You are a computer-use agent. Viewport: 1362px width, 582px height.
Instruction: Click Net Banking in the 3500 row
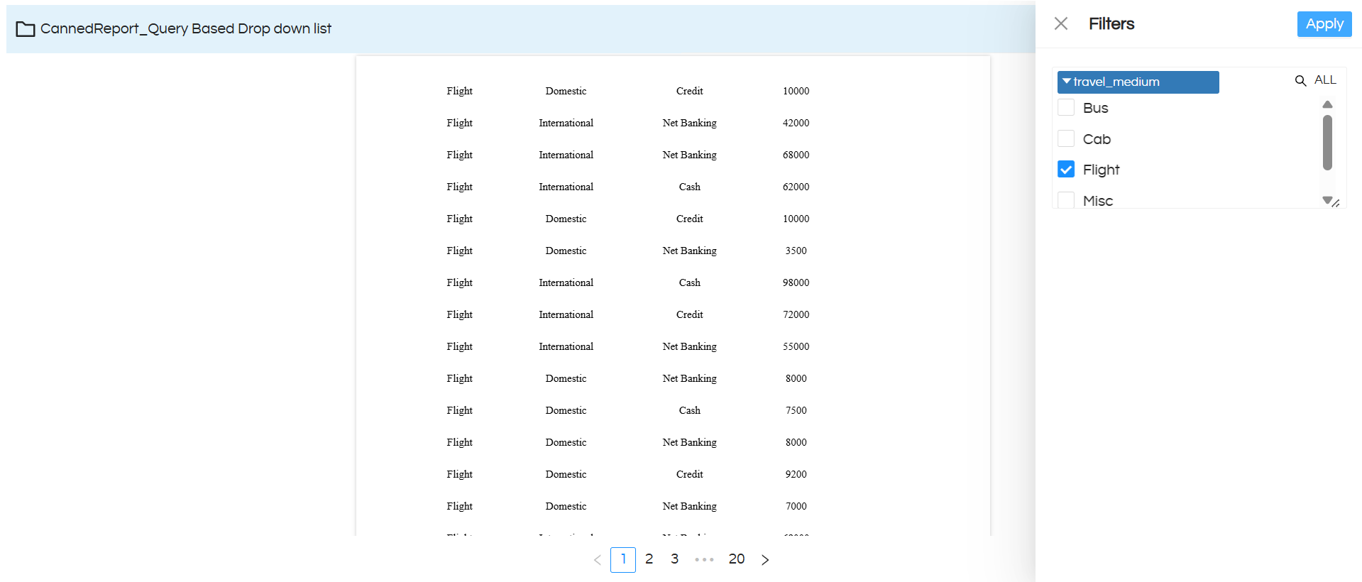coord(689,251)
